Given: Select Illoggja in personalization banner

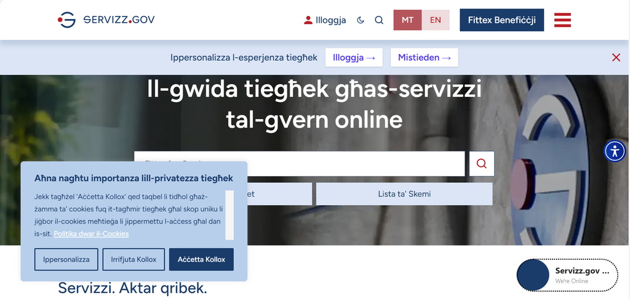Looking at the screenshot, I should [354, 57].
